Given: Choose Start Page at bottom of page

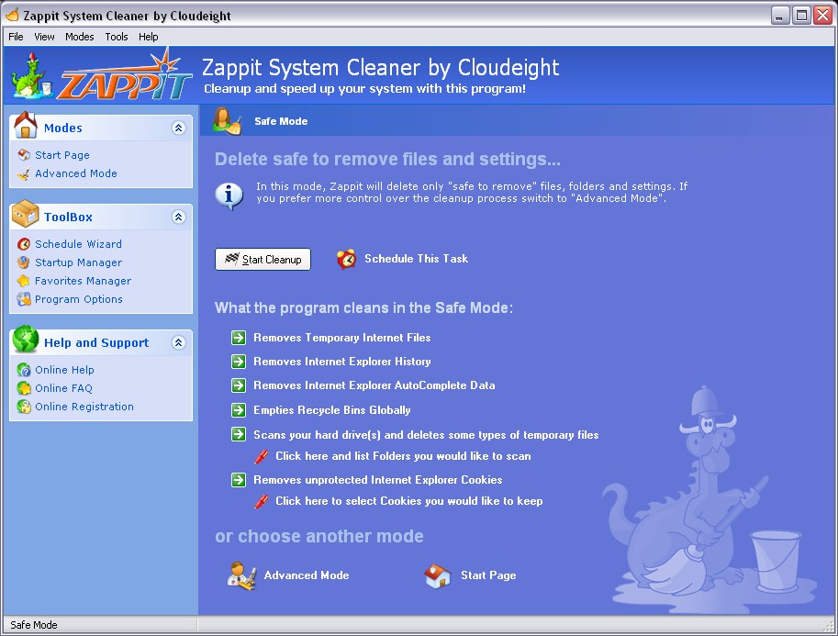Looking at the screenshot, I should pos(488,575).
